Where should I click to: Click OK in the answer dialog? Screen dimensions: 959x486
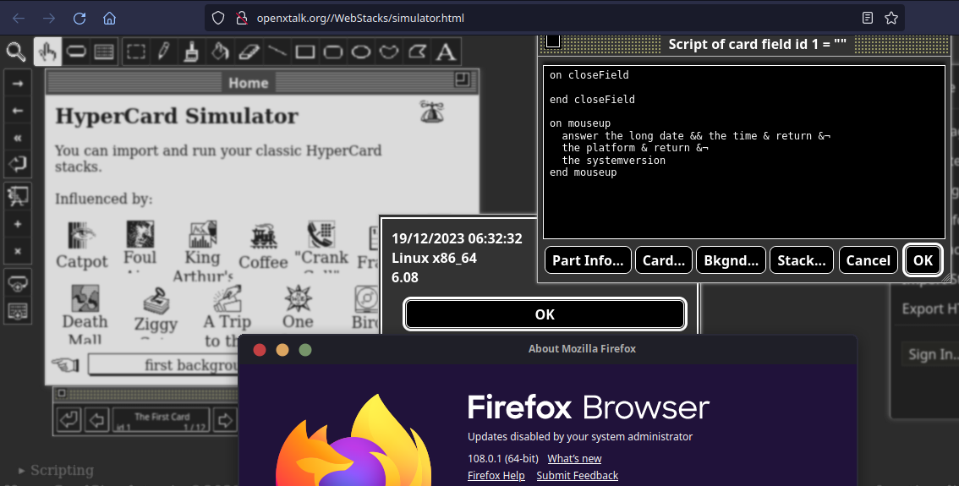click(545, 314)
